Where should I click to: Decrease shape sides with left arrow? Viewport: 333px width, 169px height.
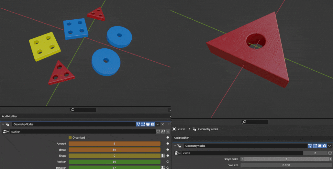[x=242, y=159]
